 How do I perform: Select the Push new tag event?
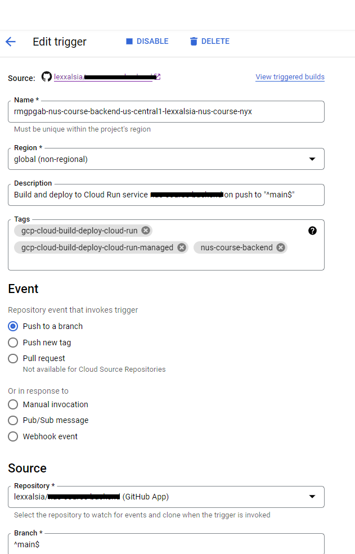point(12,343)
